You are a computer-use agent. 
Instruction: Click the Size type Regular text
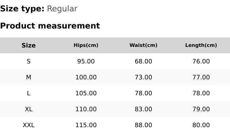tap(62, 9)
